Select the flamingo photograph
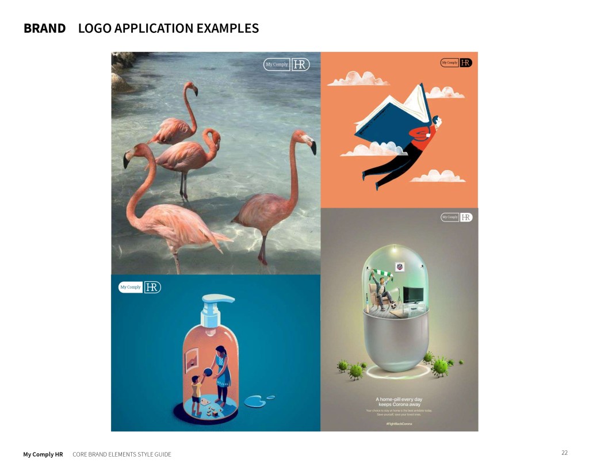589x471 pixels. coord(216,163)
